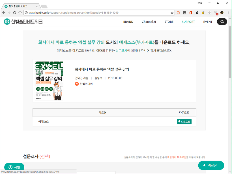The height and width of the screenshot is (174, 232).
Task: Open the browser home page
Action: pos(20,13)
